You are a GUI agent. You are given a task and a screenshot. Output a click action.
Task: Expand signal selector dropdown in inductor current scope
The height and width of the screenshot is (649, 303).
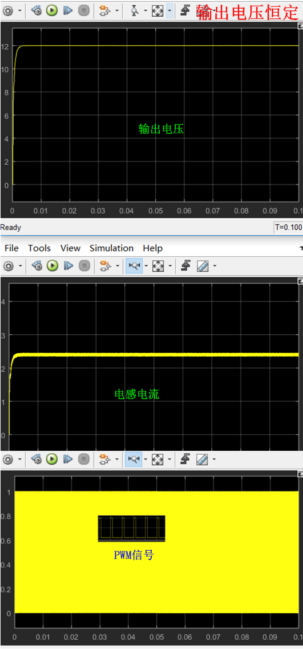pos(117,266)
